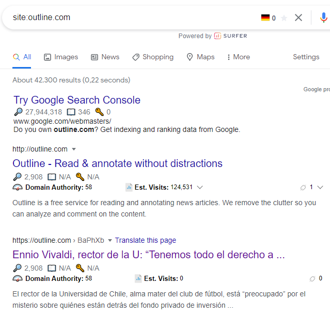Click magnifier traffic icon beside 27,944,318
Screen dimensions: 330x317
tap(18, 112)
